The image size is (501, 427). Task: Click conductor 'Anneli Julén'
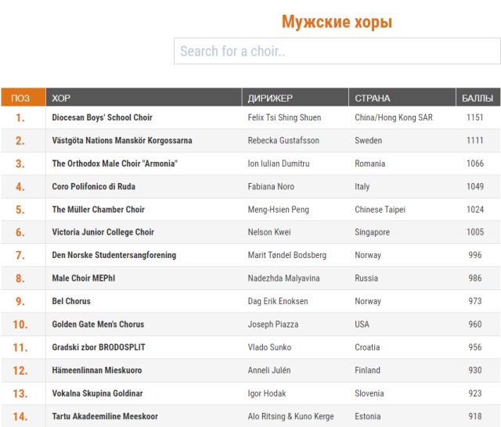pos(269,370)
